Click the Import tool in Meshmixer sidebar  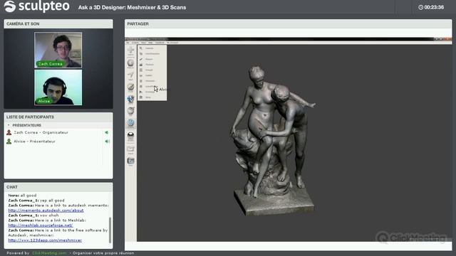tap(130, 50)
